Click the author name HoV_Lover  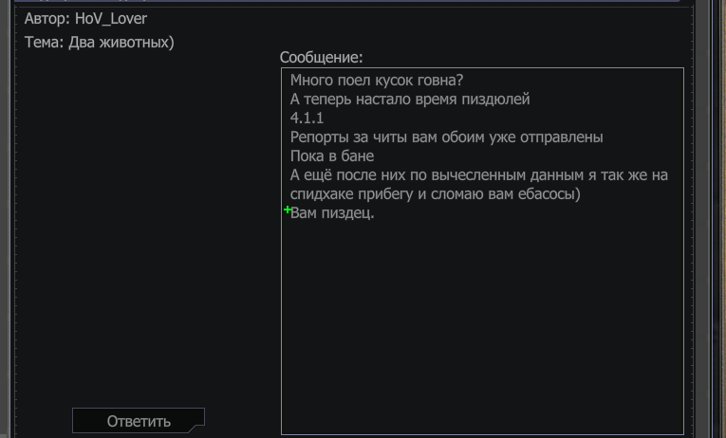[111, 19]
